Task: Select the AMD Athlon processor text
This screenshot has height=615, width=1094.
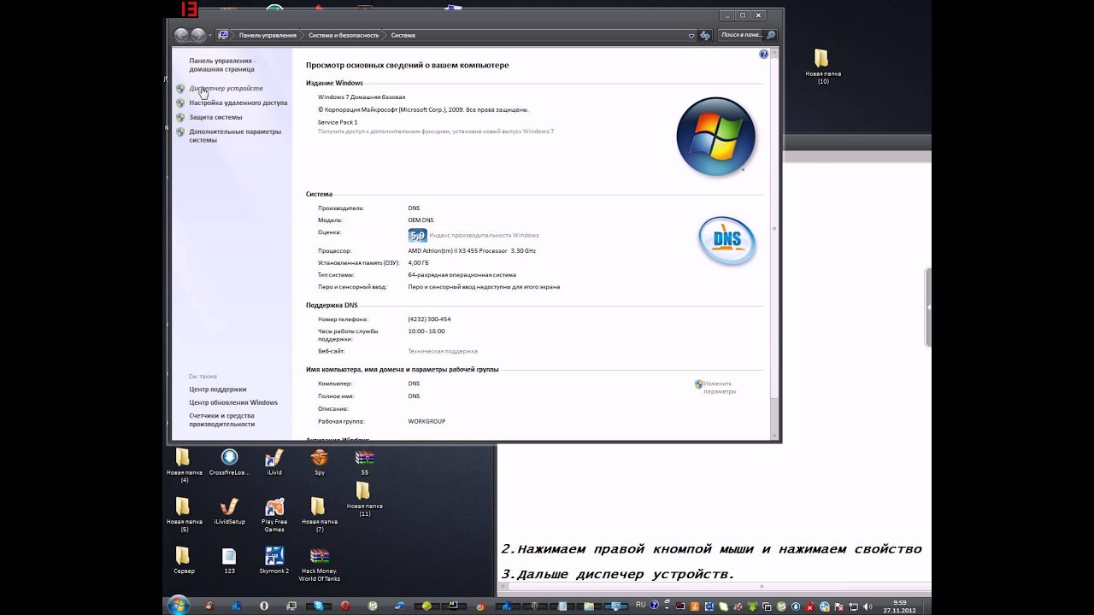Action: (x=472, y=251)
